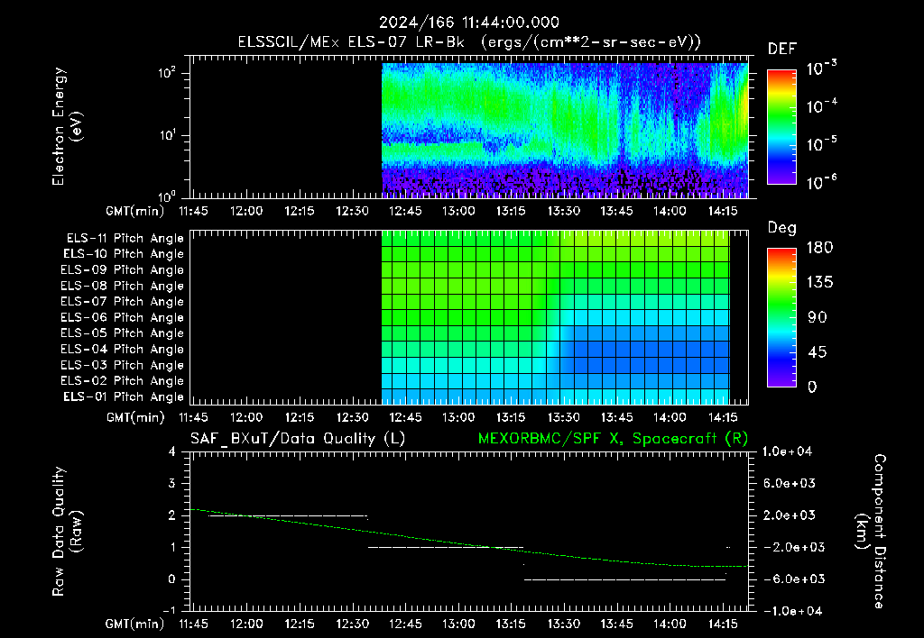Click the SAF_BXuT/Data Quality (L) label
This screenshot has height=638, width=924.
pyautogui.click(x=298, y=439)
